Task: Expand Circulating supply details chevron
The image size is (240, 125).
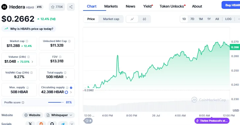Action: [x=71, y=92]
